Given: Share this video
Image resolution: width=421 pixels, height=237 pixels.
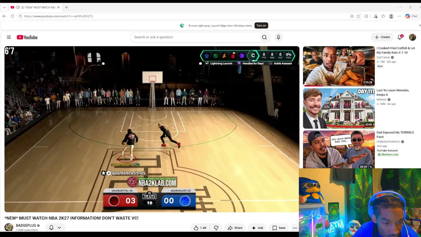Looking at the screenshot, I should coord(235,228).
